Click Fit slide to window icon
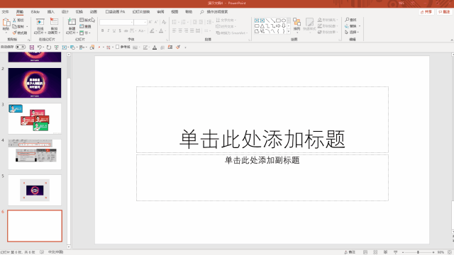The image size is (454, 255). pos(450,252)
